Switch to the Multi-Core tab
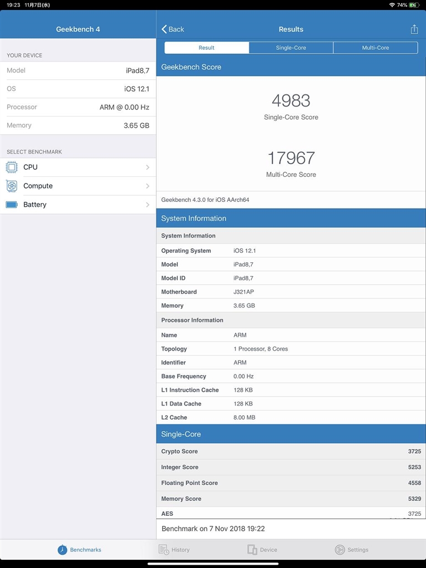This screenshot has height=568, width=426. [376, 48]
